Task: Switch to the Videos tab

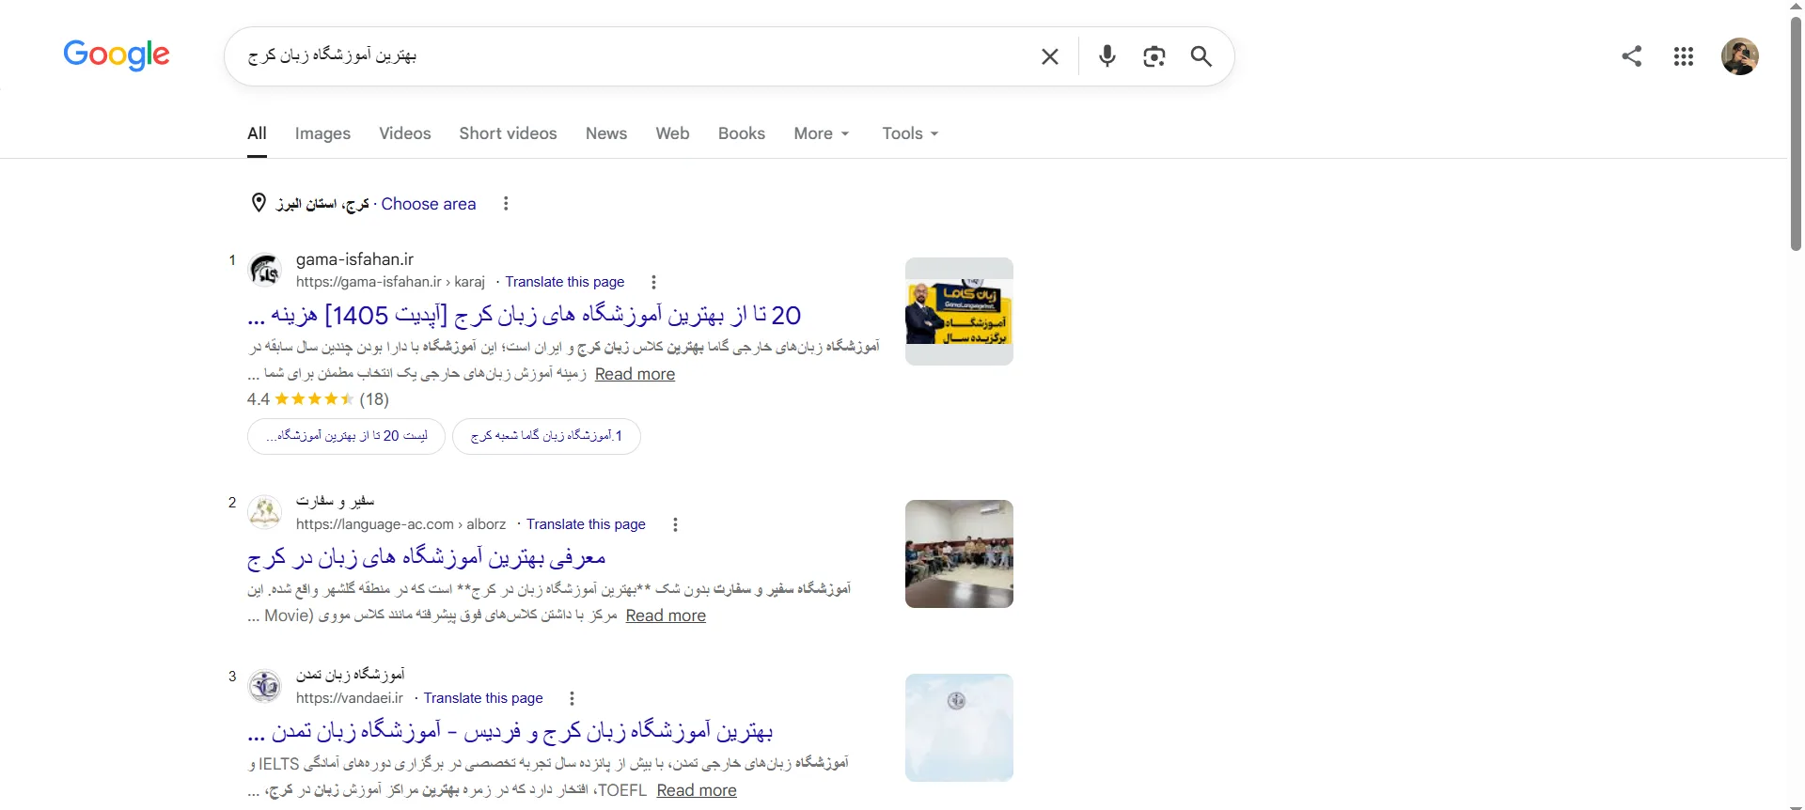Action: [x=405, y=133]
